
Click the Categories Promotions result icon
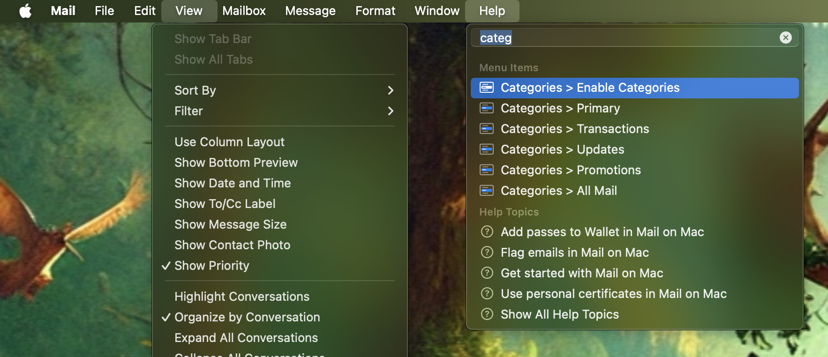tap(487, 170)
